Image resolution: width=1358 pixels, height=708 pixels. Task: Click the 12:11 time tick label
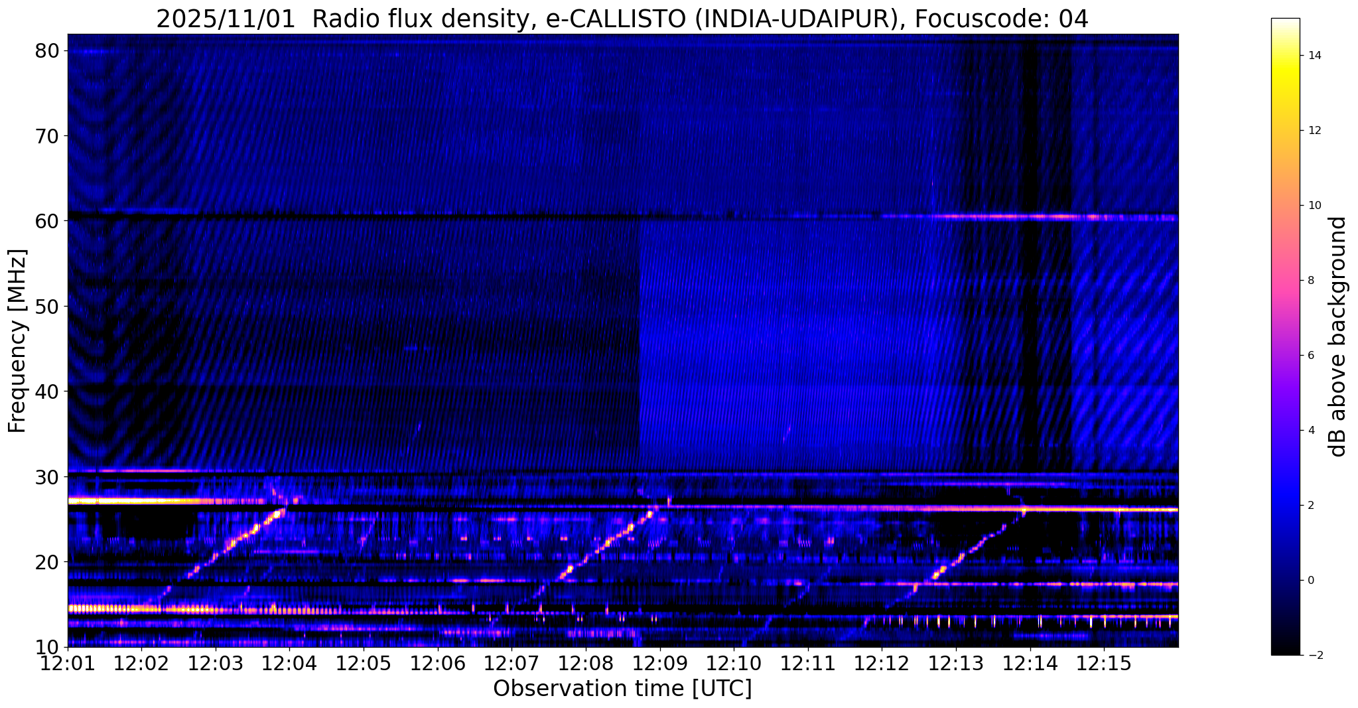pyautogui.click(x=808, y=664)
